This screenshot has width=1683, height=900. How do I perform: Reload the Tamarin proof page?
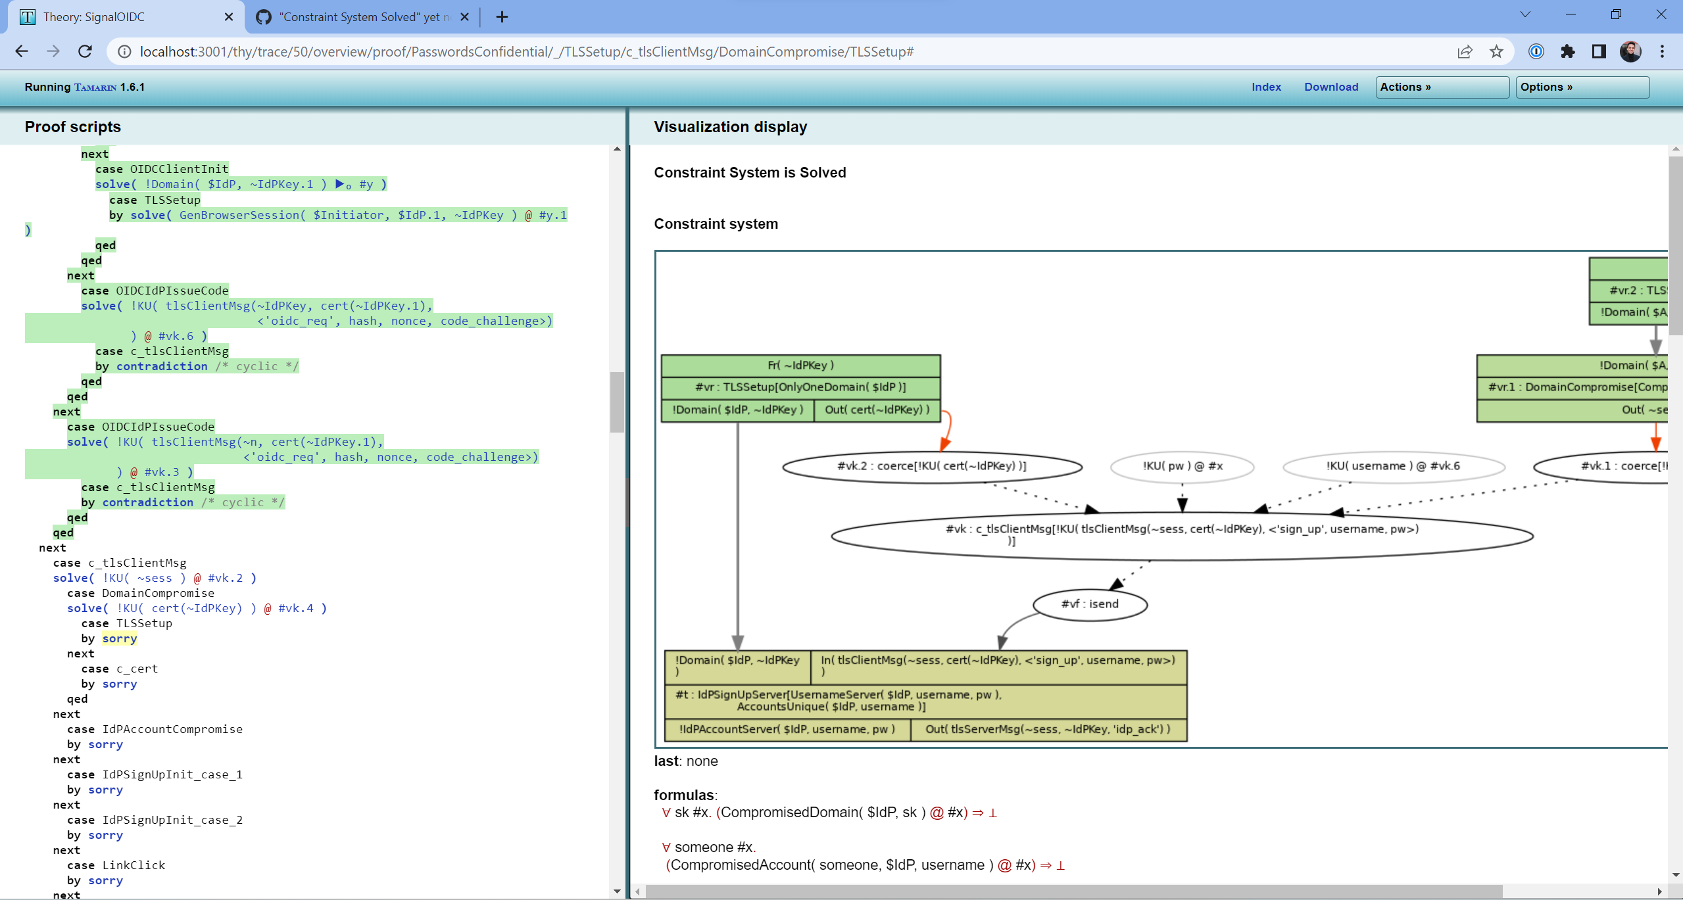pos(85,51)
